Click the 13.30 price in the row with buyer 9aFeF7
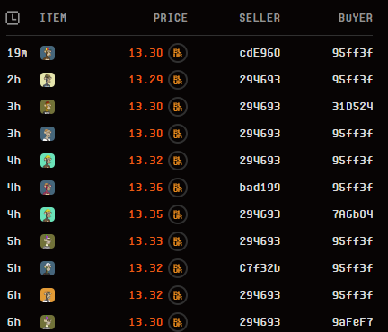The height and width of the screenshot is (332, 388). tap(145, 322)
